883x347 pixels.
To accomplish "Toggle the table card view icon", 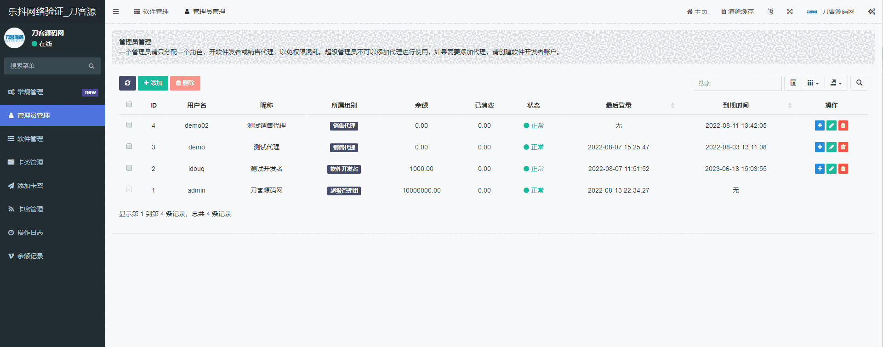I will coord(793,83).
